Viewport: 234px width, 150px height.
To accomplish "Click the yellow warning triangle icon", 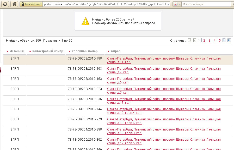I will click(85, 21).
